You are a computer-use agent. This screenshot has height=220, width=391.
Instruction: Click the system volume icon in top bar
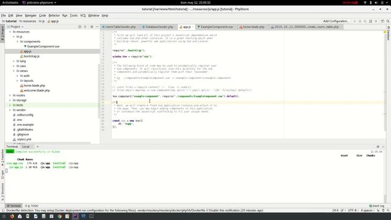click(376, 2)
